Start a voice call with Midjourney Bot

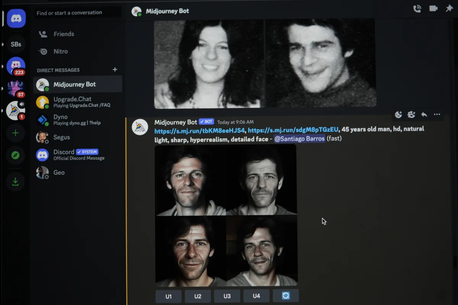(x=417, y=8)
